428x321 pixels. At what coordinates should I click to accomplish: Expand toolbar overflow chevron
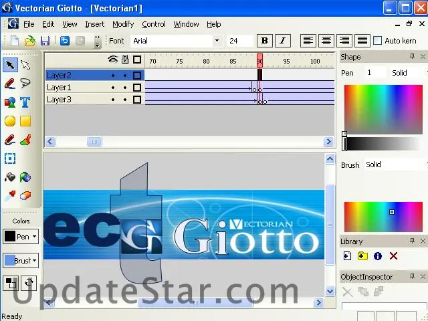98,41
